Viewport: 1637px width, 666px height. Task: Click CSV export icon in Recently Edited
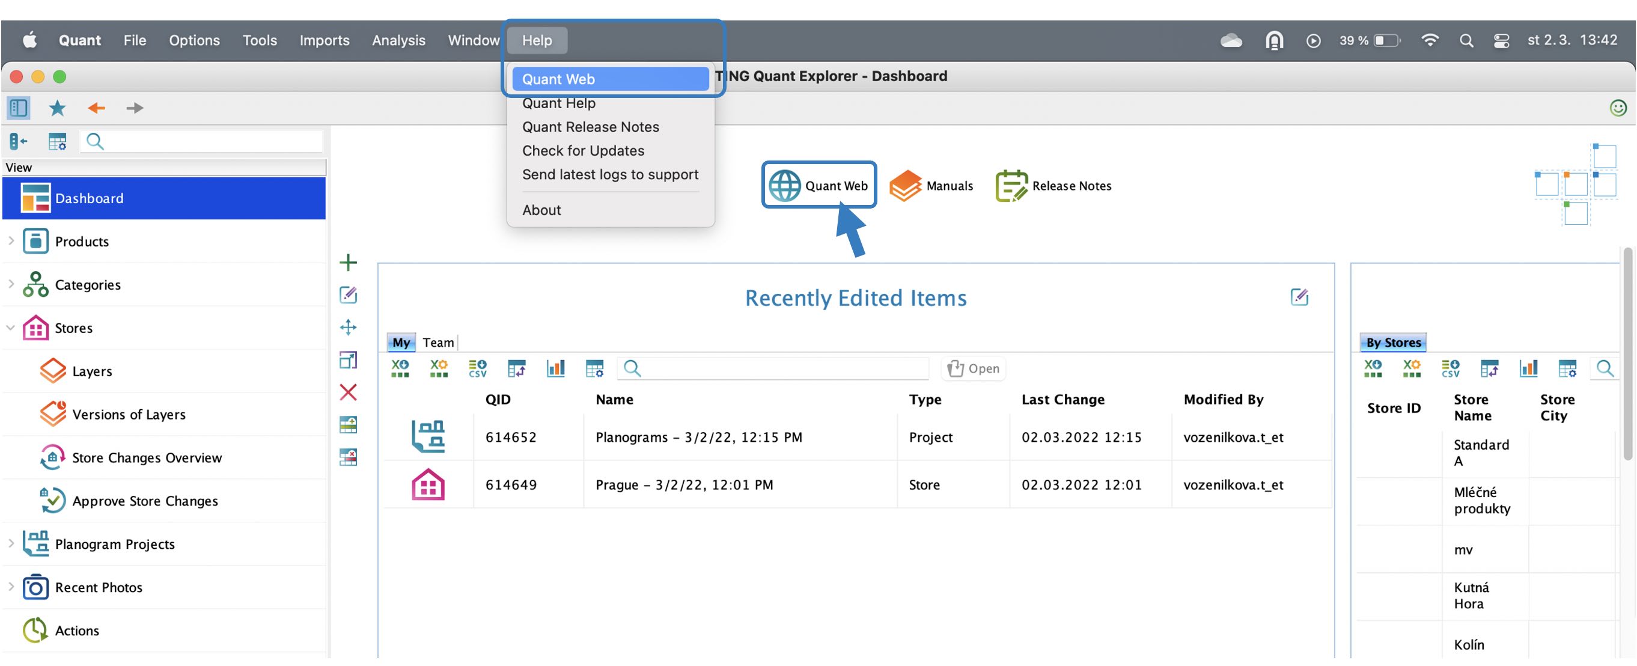[x=478, y=368]
